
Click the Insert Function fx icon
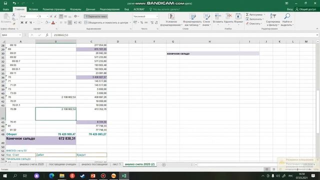[x=46, y=35]
